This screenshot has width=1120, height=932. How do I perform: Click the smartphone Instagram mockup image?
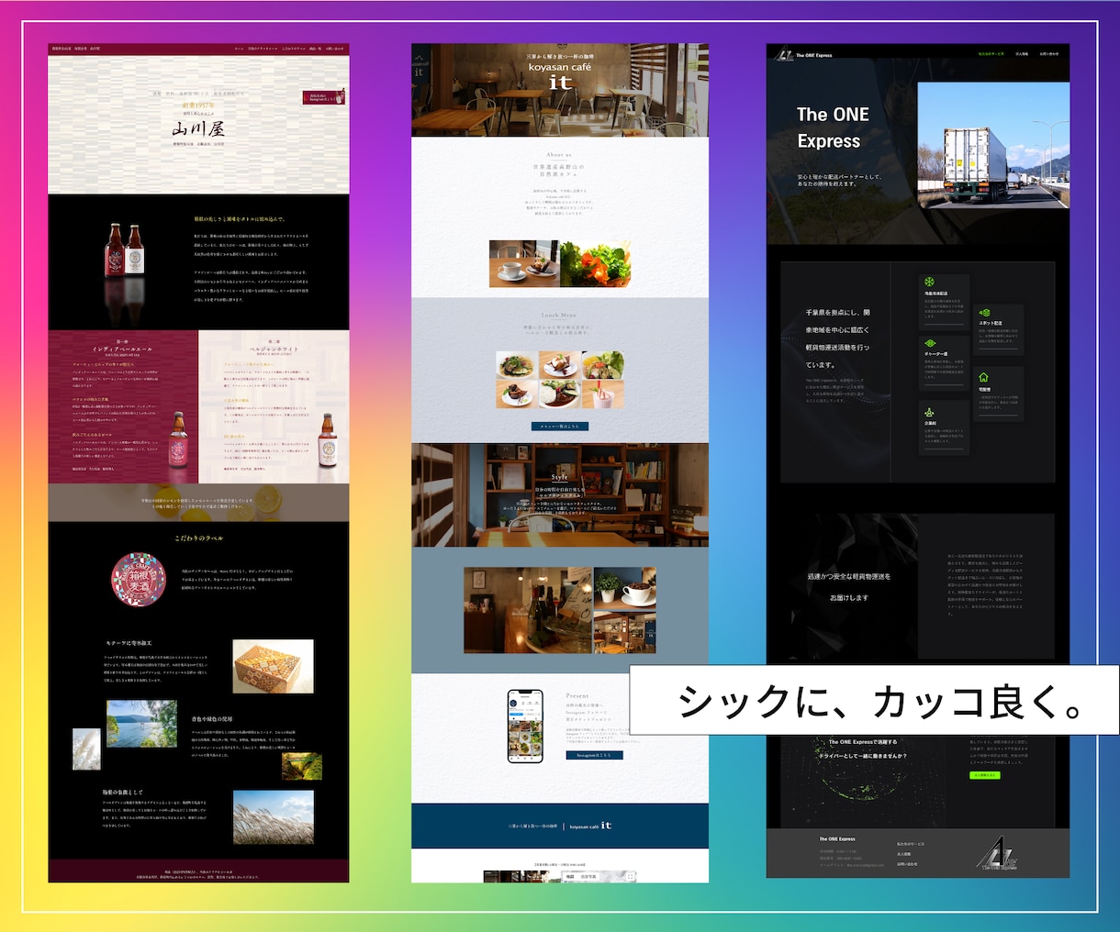point(525,727)
